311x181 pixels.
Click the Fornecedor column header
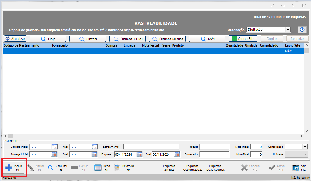[x=61, y=45]
